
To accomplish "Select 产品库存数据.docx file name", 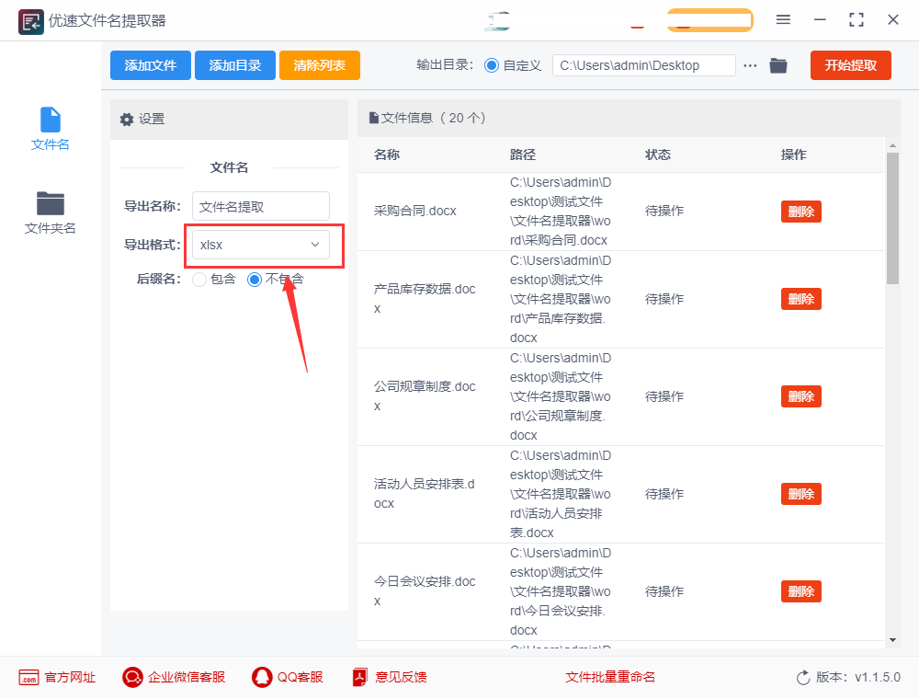I will click(x=425, y=299).
